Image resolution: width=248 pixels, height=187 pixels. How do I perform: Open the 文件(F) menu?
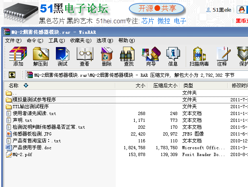pyautogui.click(x=13, y=41)
